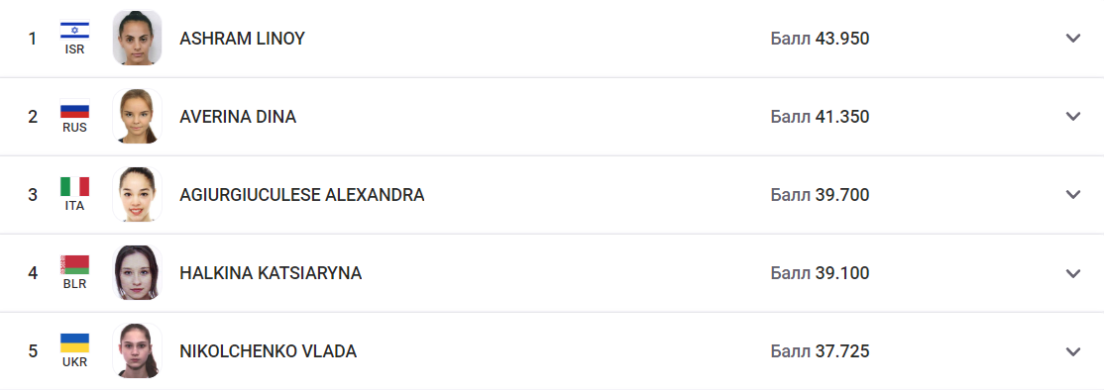Expand Nikolchenko Vlada's row chevron
Viewport: 1104px width, 390px height.
tap(1072, 351)
